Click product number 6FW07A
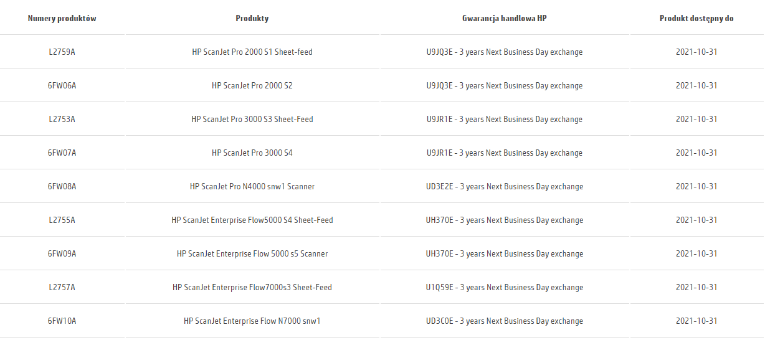Image resolution: width=770 pixels, height=340 pixels. click(x=62, y=153)
